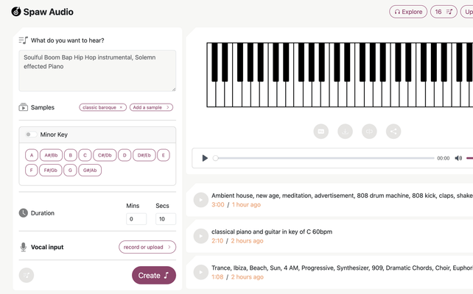Image resolution: width=473 pixels, height=294 pixels.
Task: Open the Add a sample chooser
Action: point(151,107)
